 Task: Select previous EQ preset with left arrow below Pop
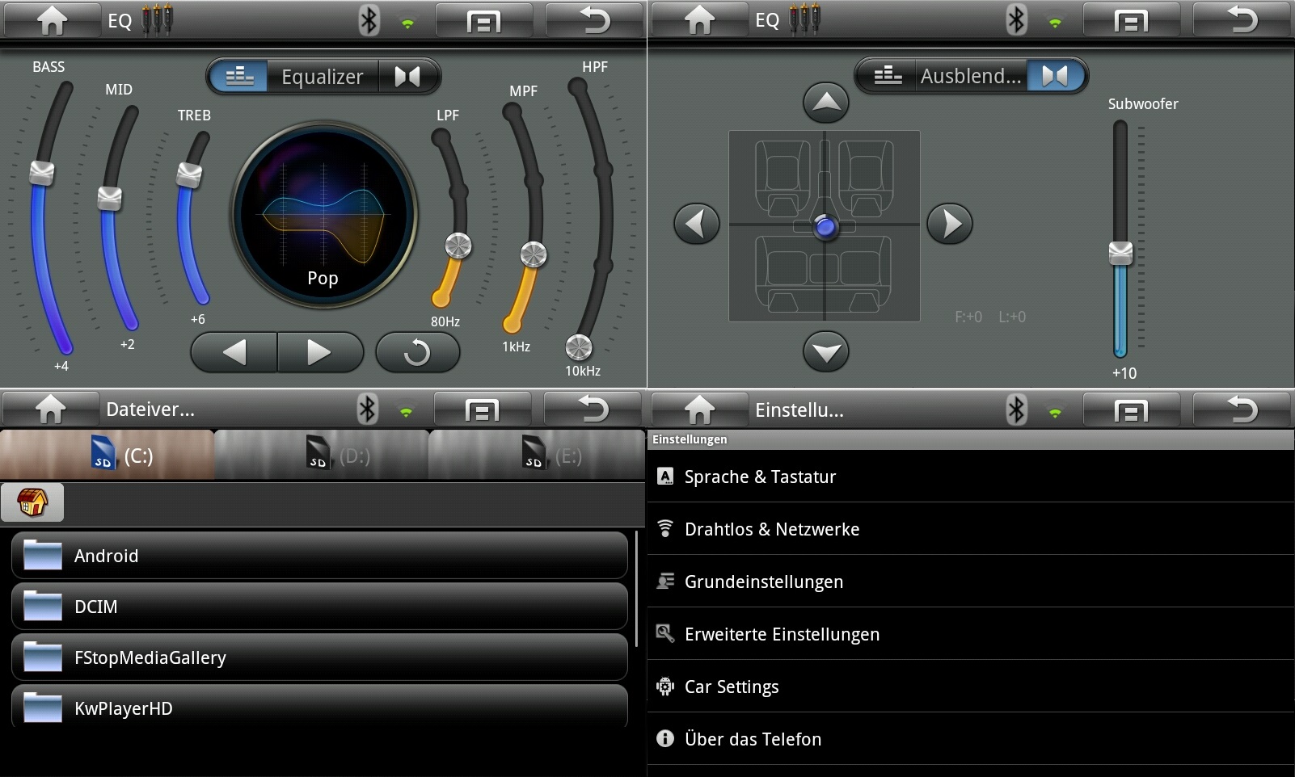(x=234, y=353)
